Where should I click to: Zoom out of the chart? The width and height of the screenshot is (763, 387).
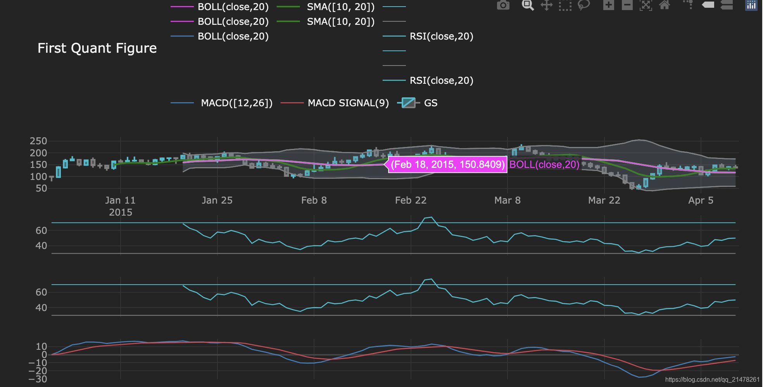[627, 5]
